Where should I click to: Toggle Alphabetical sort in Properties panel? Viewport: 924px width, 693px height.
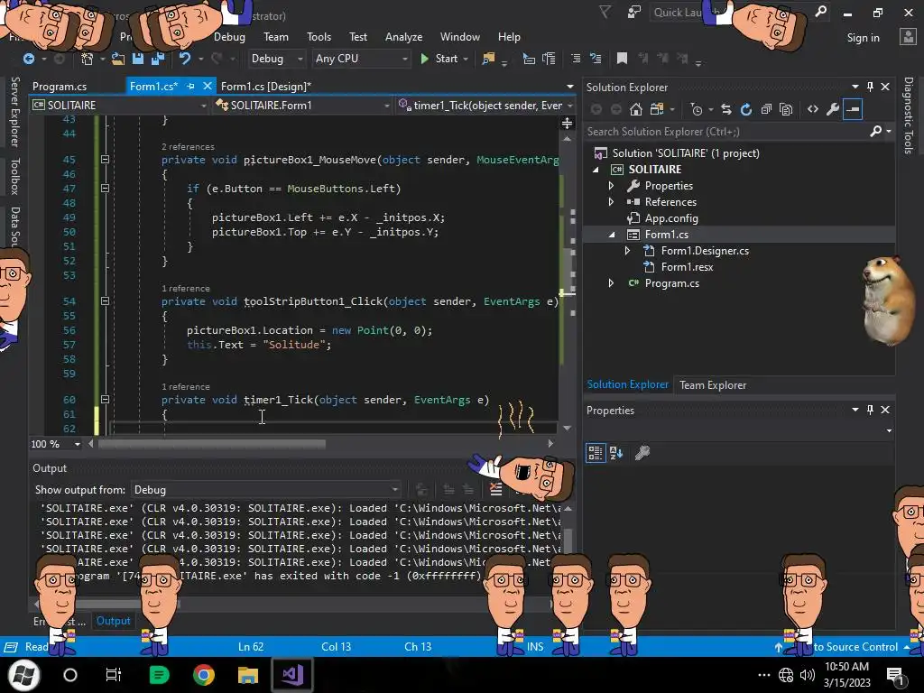[x=616, y=453]
